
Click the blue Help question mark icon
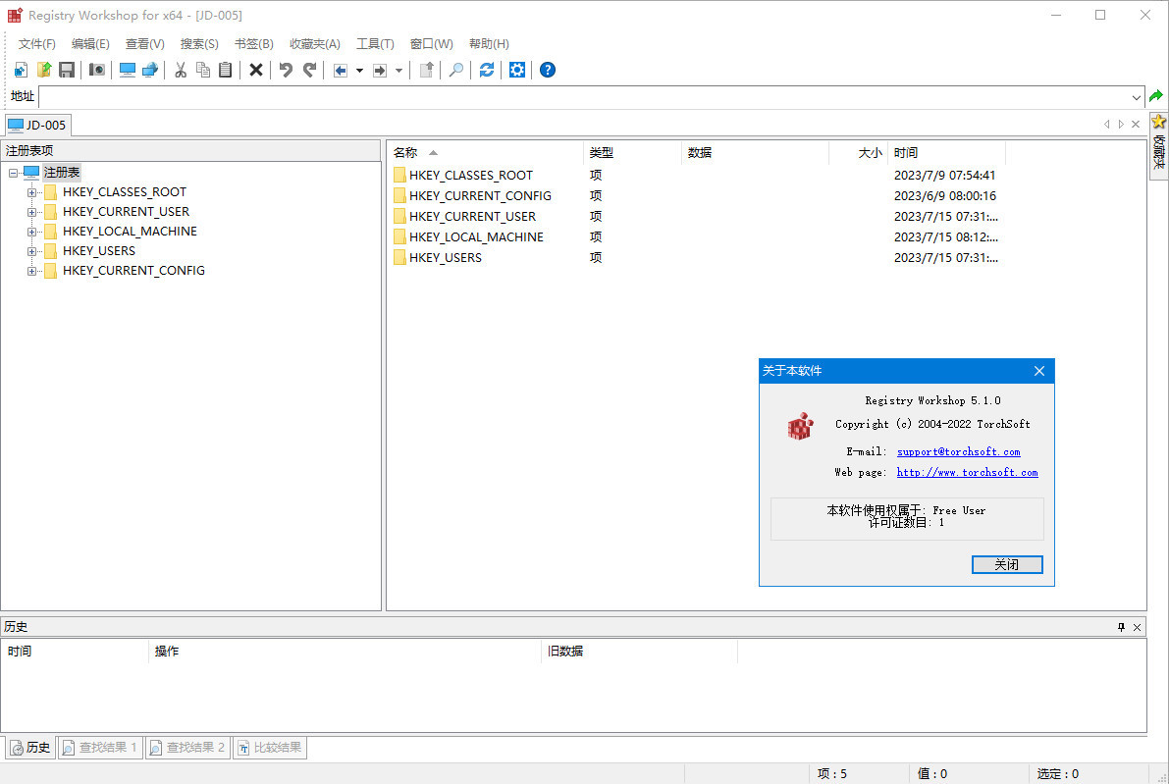[x=548, y=70]
